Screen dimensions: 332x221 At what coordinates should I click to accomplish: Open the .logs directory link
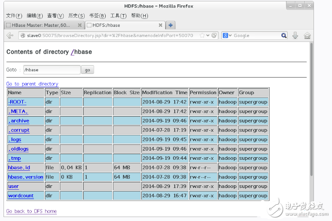[x=15, y=140]
